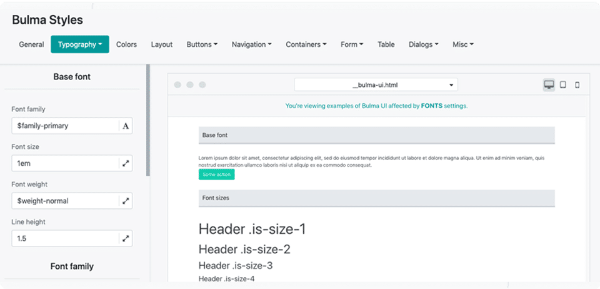The width and height of the screenshot is (600, 289).
Task: Click the Header .is-size-3 text
Action: (x=236, y=265)
